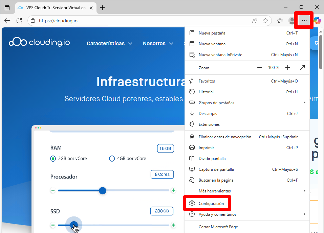Viewport: 324px width, 233px height.
Task: Expand Más herramientas submenu
Action: click(x=247, y=191)
